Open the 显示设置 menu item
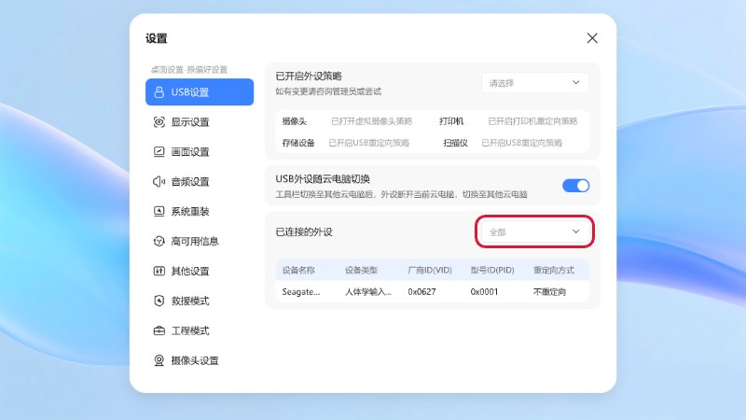 [x=190, y=122]
